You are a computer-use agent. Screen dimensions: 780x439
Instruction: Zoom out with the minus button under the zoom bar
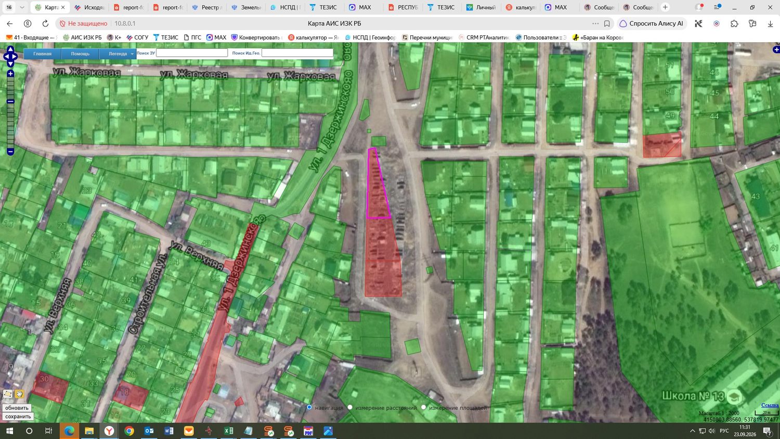coord(10,151)
